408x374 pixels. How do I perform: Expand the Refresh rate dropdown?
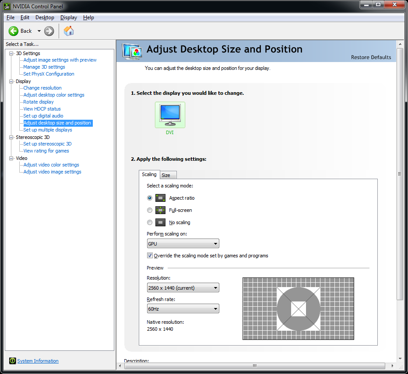click(183, 309)
